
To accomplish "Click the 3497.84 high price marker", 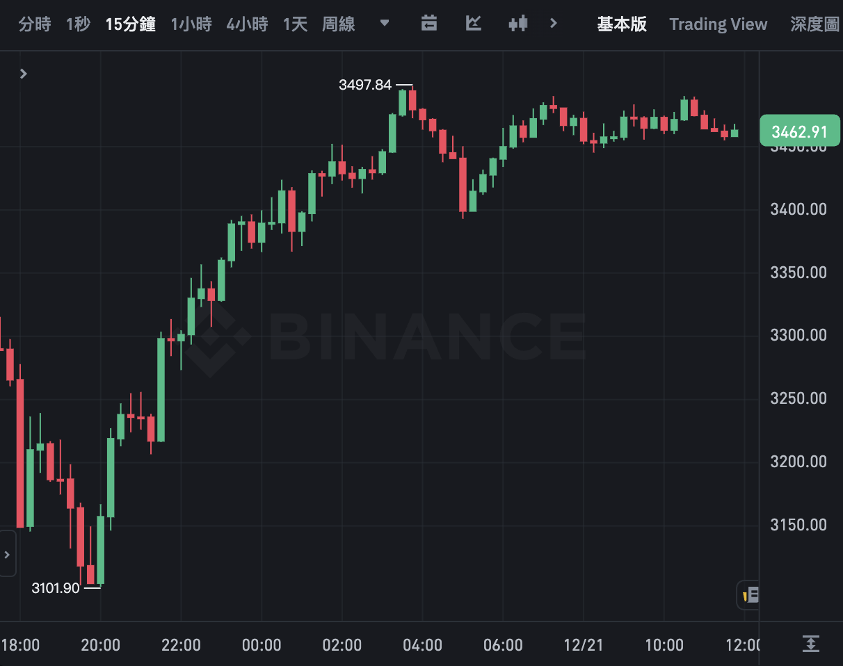I will pos(365,85).
